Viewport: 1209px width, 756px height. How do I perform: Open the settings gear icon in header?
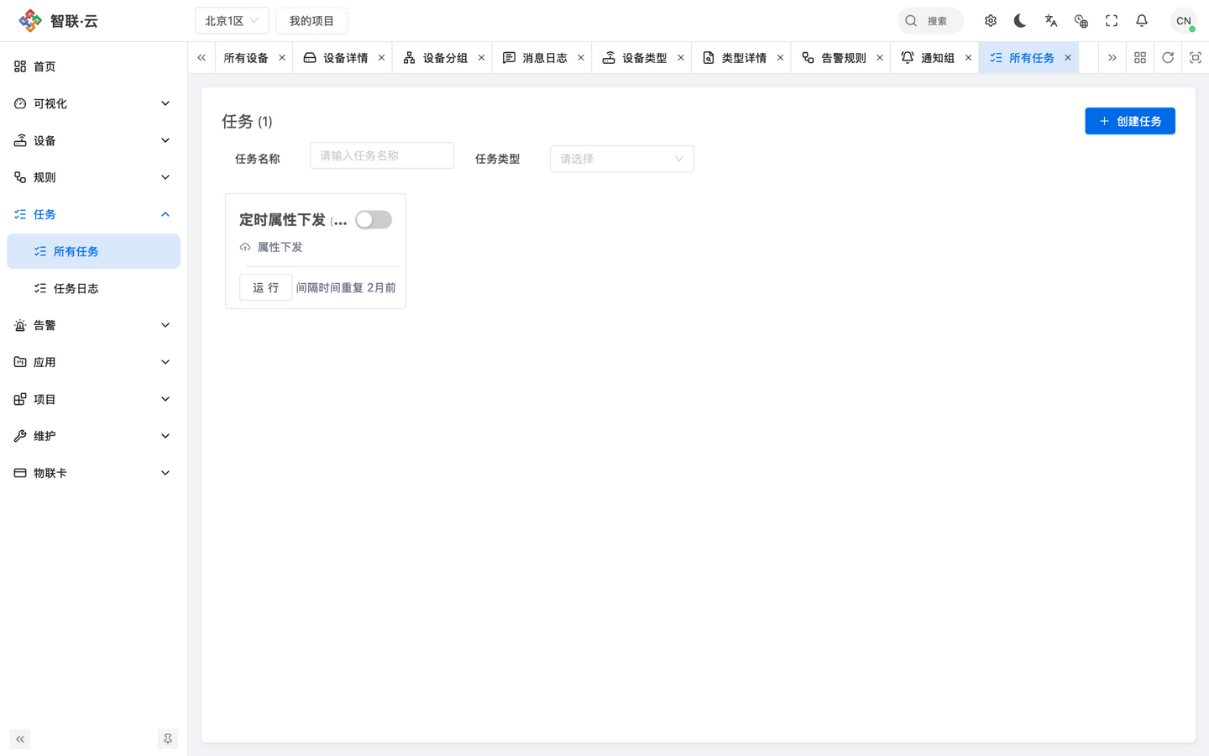991,21
